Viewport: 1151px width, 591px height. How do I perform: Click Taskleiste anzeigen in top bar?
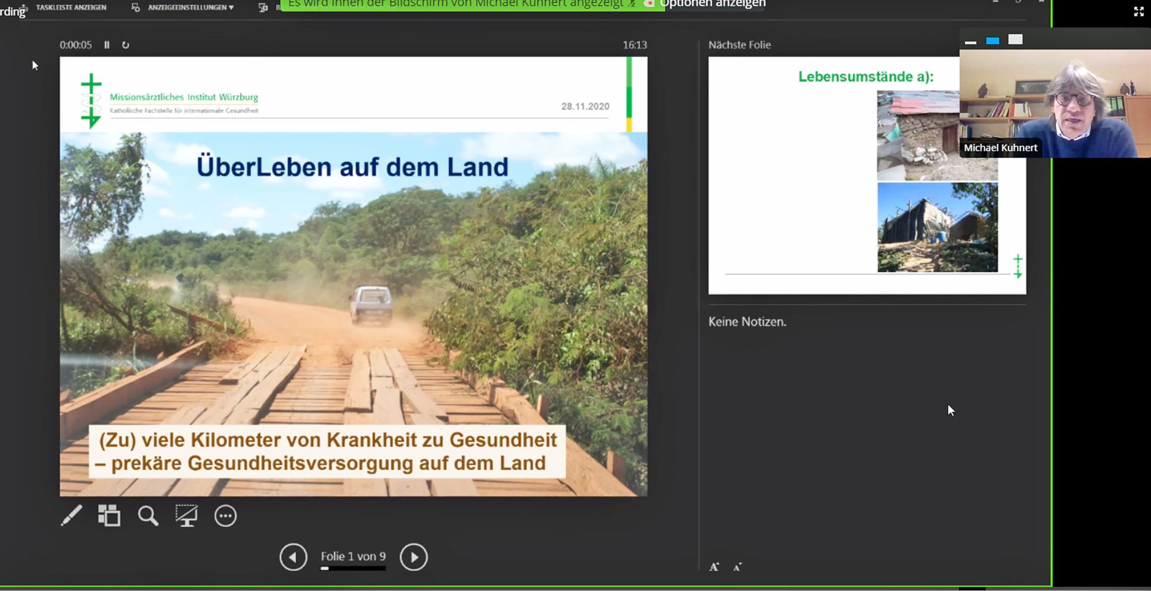click(70, 7)
